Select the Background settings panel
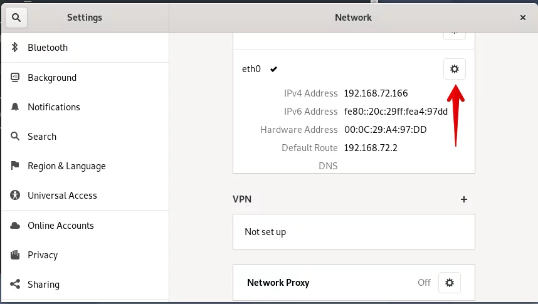Screen dimensions: 538x304 [x=85, y=78]
